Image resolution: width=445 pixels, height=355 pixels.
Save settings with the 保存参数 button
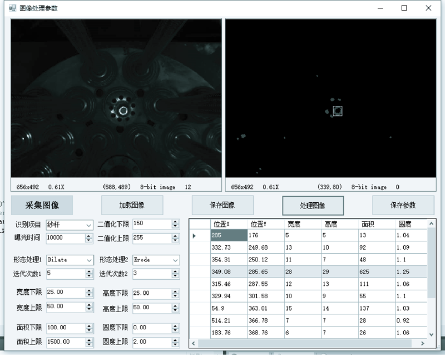tap(403, 205)
